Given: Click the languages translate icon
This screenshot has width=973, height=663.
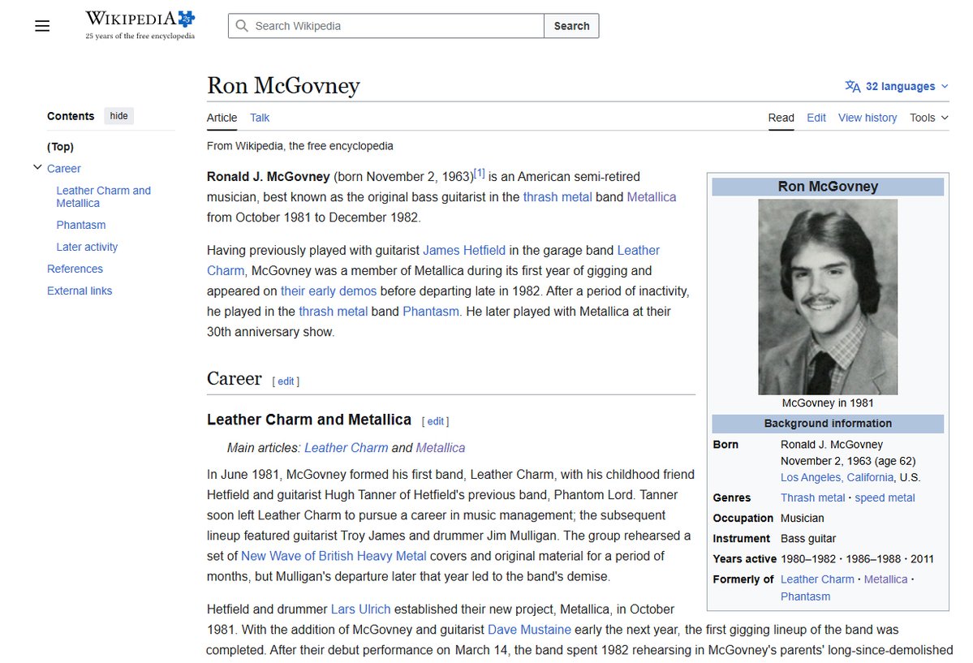Looking at the screenshot, I should [853, 86].
